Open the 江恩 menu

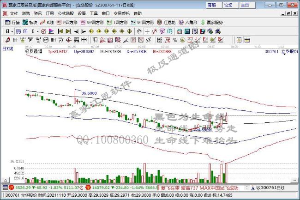click(50, 13)
